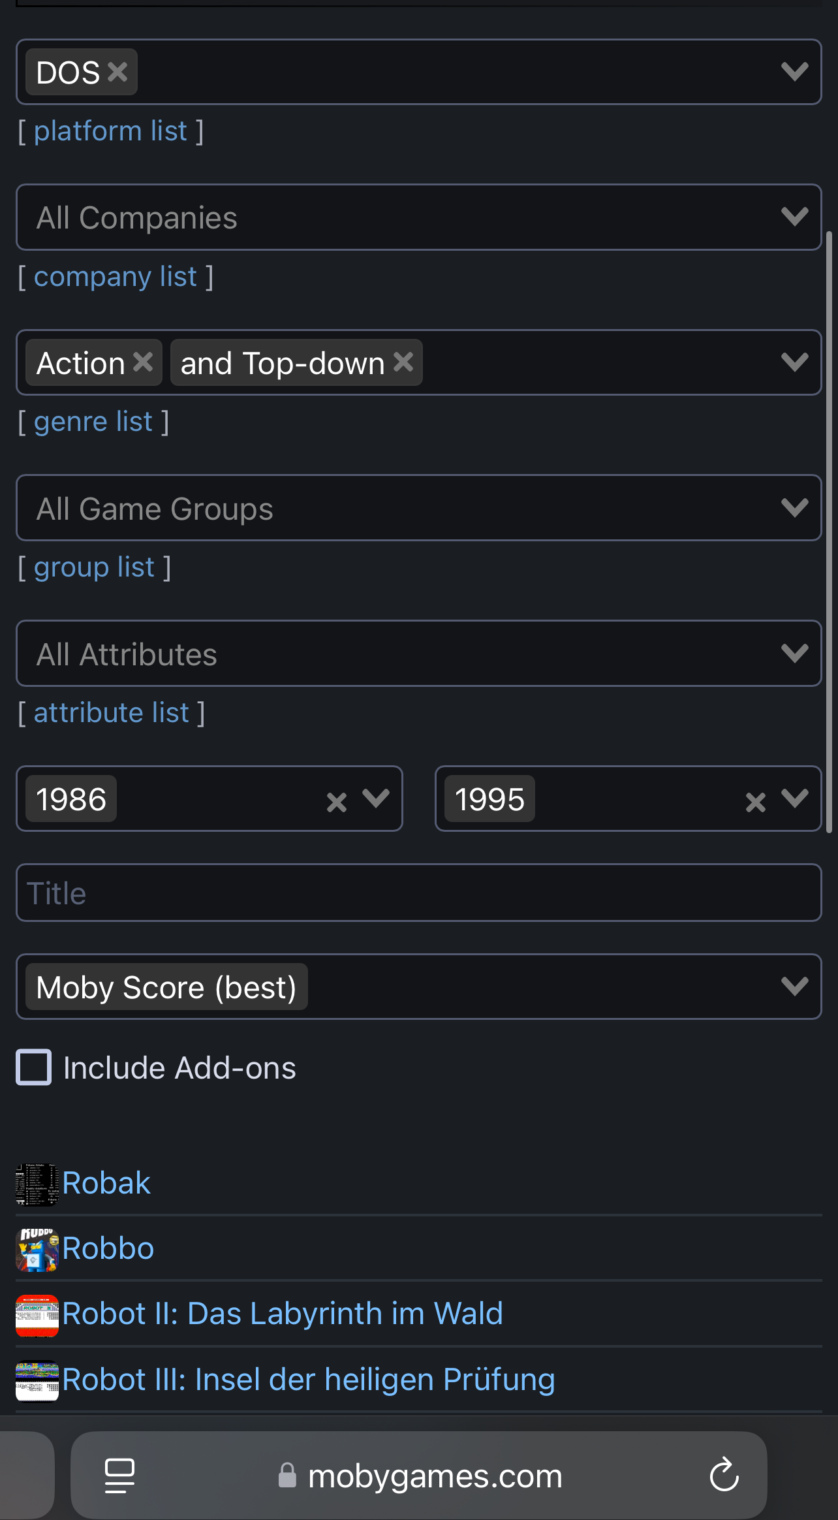
Task: Remove the Top-down genre tag
Action: [x=404, y=362]
